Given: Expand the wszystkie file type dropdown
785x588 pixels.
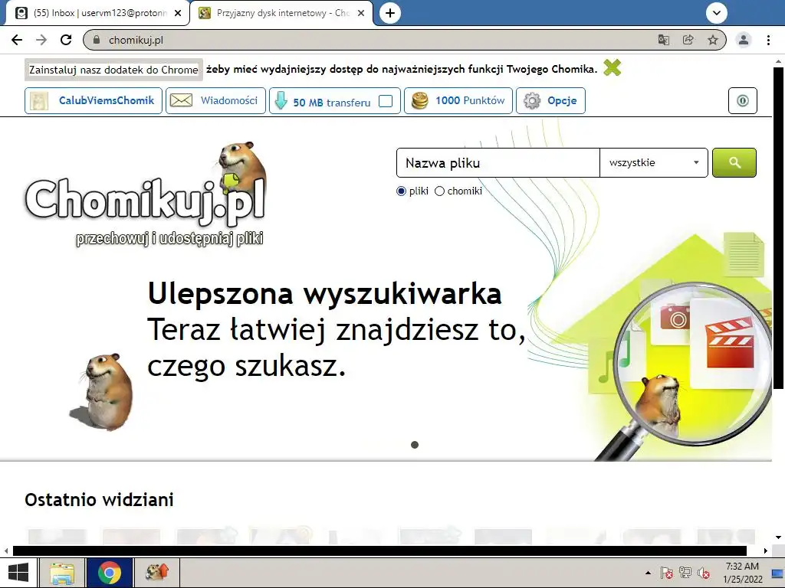Looking at the screenshot, I should (654, 163).
